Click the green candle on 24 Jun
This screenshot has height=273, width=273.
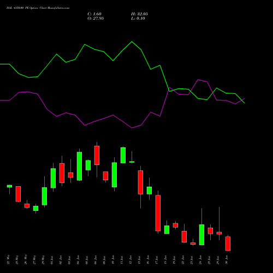tap(201, 235)
